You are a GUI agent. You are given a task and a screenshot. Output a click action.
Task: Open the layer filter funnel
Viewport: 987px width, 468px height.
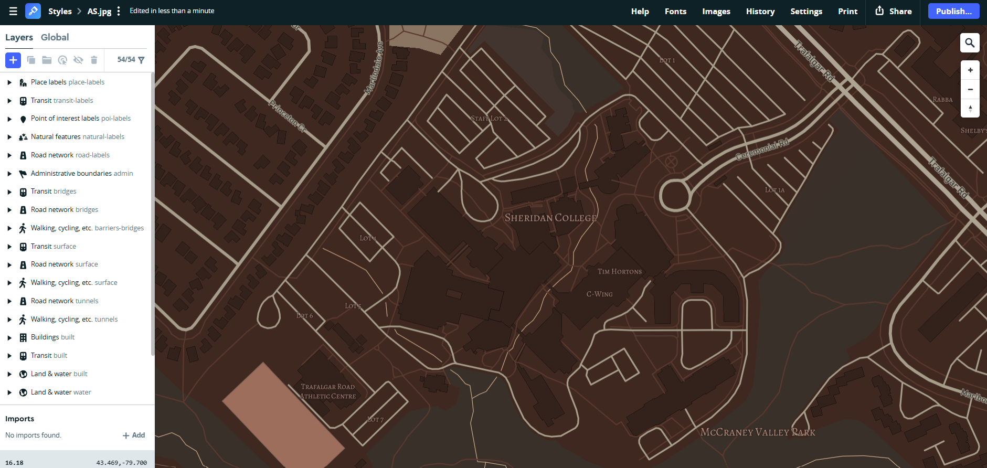[x=141, y=60]
